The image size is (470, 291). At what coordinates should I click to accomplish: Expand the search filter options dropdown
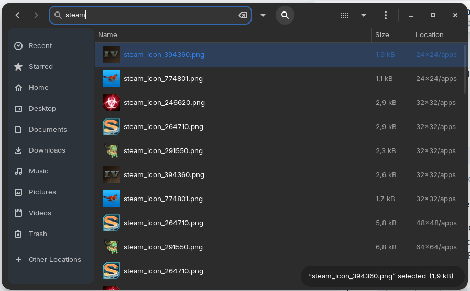(263, 15)
